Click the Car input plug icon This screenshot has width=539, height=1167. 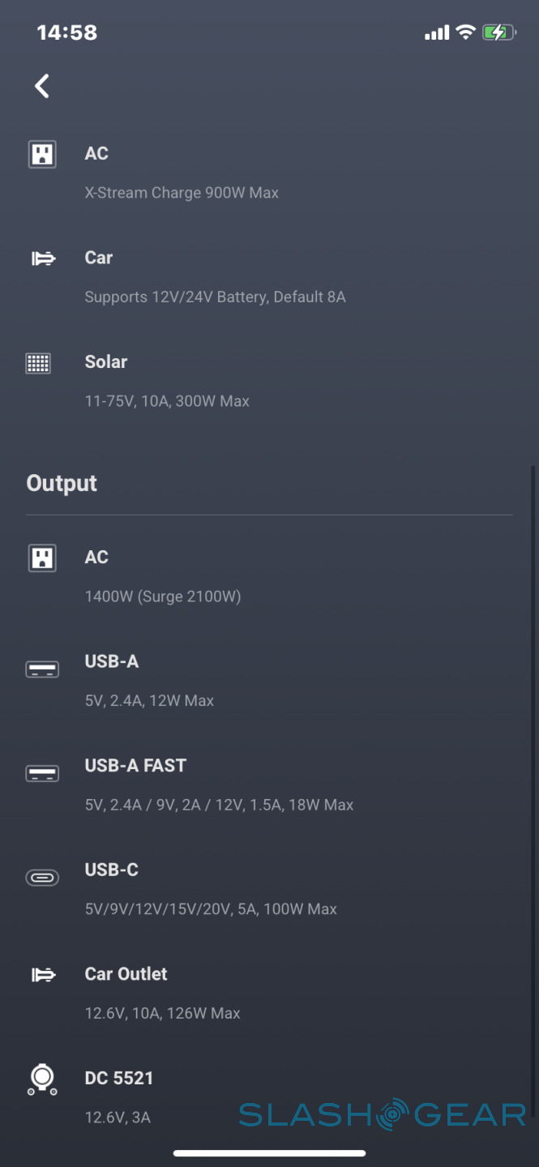point(43,259)
